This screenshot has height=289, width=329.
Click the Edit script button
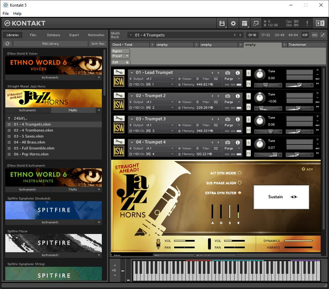point(121,62)
